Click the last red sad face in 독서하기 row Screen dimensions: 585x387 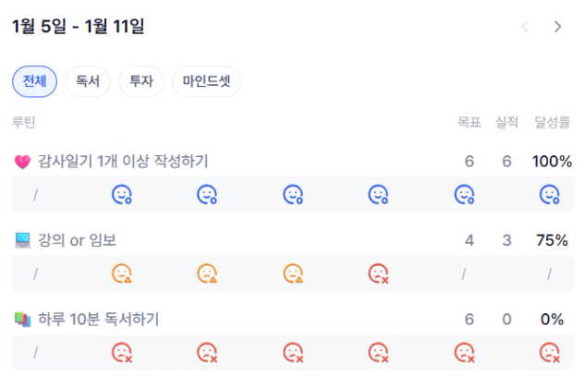pyautogui.click(x=550, y=352)
